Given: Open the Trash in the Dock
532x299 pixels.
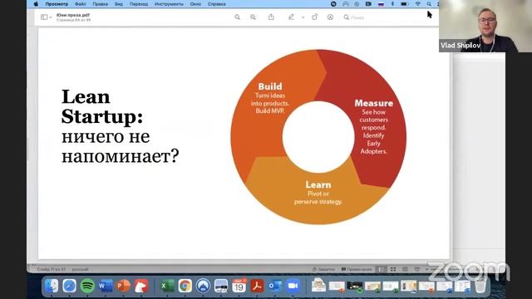Looking at the screenshot, I should click(x=480, y=286).
